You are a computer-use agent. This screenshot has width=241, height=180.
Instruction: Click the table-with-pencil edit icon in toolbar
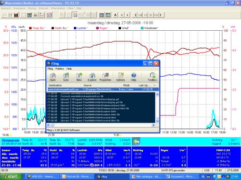click(x=29, y=15)
